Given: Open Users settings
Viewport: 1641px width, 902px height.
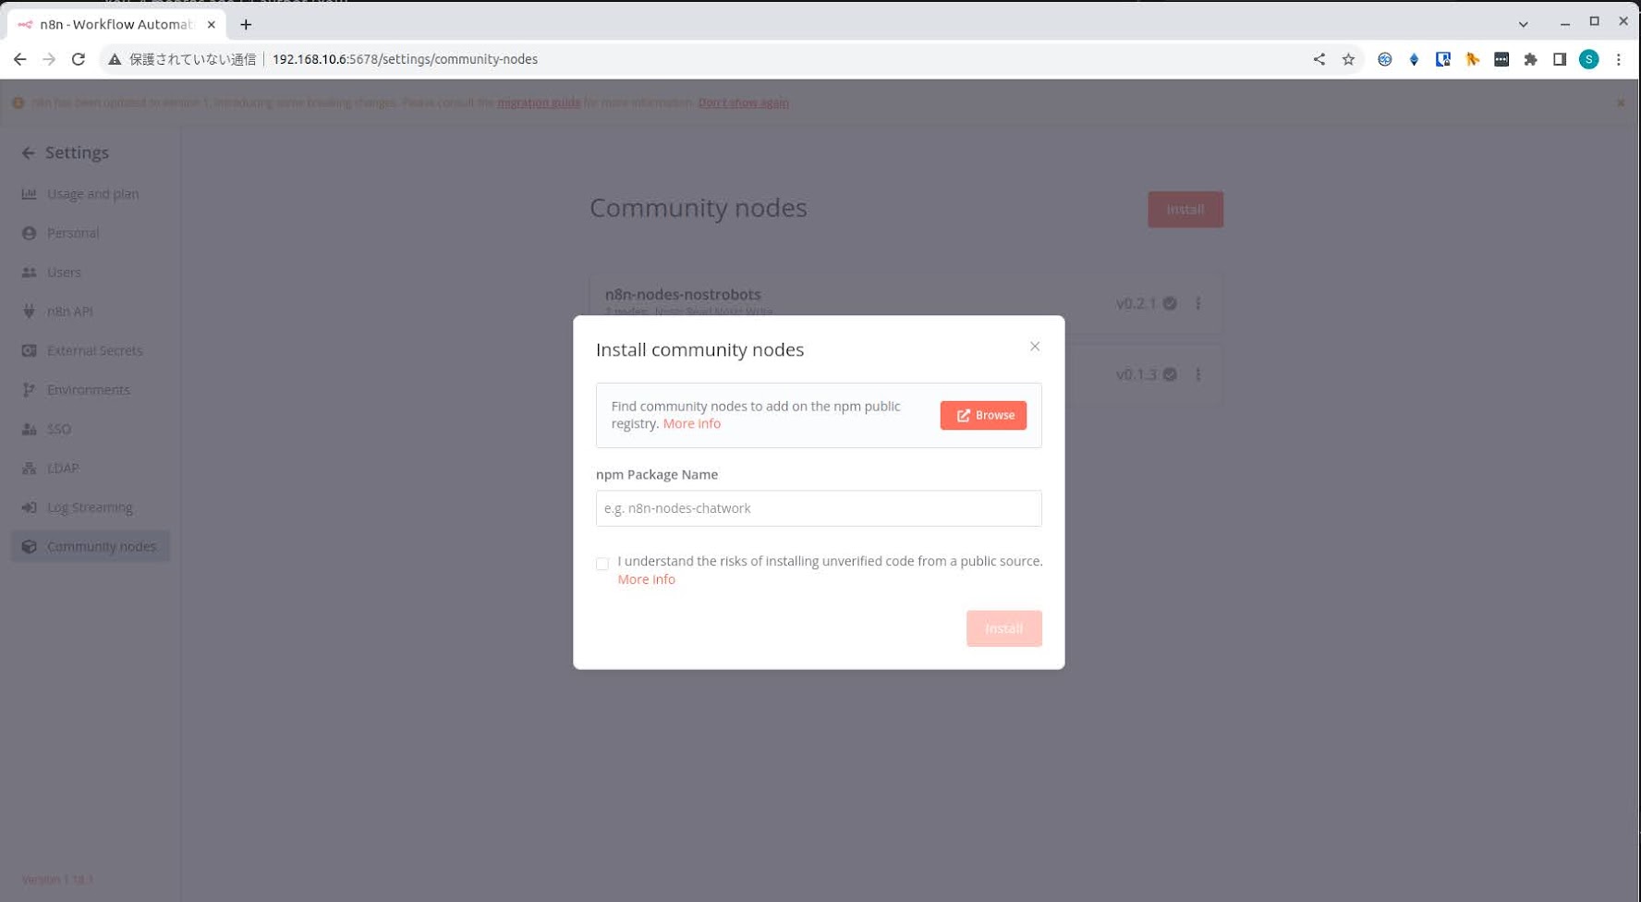Looking at the screenshot, I should point(91,273).
